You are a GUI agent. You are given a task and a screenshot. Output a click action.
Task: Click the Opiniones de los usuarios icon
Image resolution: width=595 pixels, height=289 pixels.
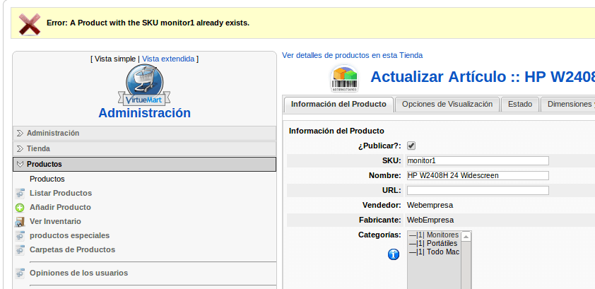pos(20,273)
